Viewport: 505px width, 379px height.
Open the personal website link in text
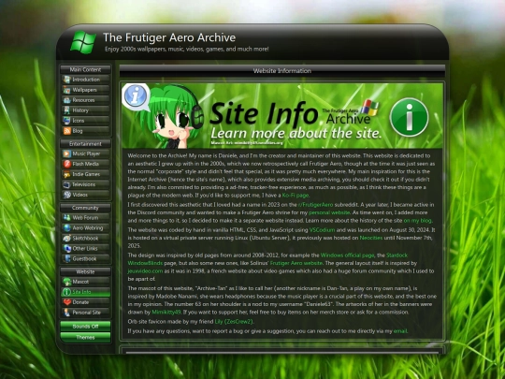(329, 212)
